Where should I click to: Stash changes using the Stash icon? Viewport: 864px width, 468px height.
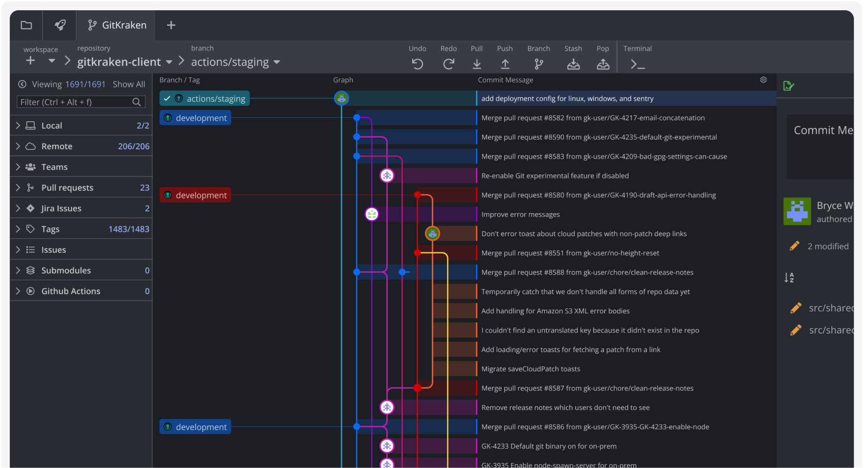(573, 64)
